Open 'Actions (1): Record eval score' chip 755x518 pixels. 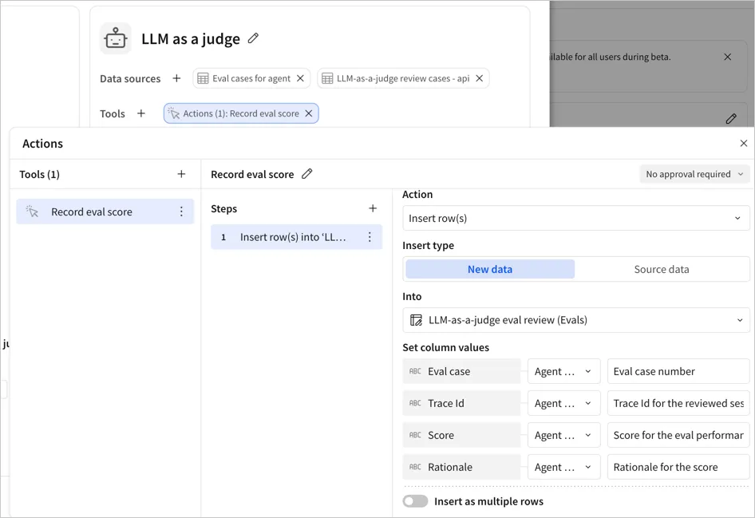coord(241,113)
